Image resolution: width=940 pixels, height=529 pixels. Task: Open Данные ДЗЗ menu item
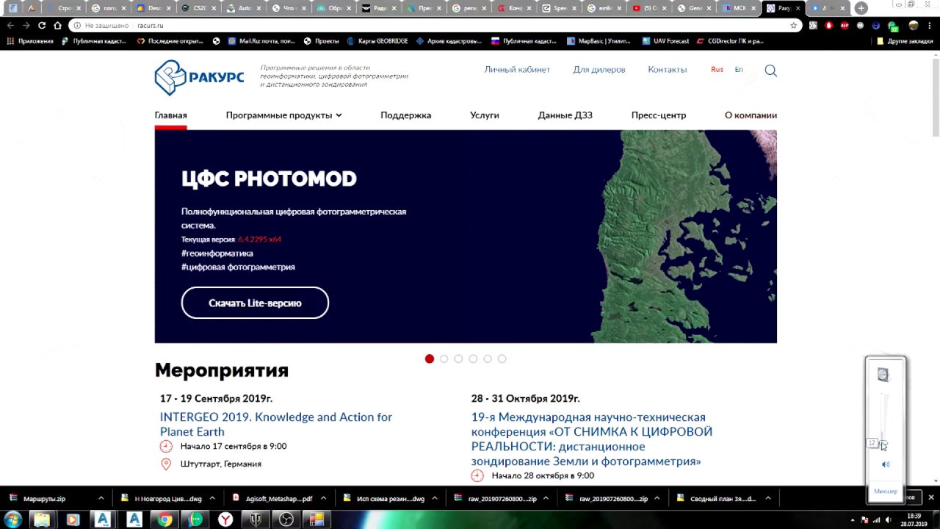[x=565, y=115]
